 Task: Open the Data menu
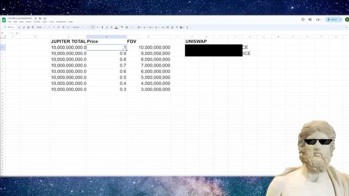point(45,22)
